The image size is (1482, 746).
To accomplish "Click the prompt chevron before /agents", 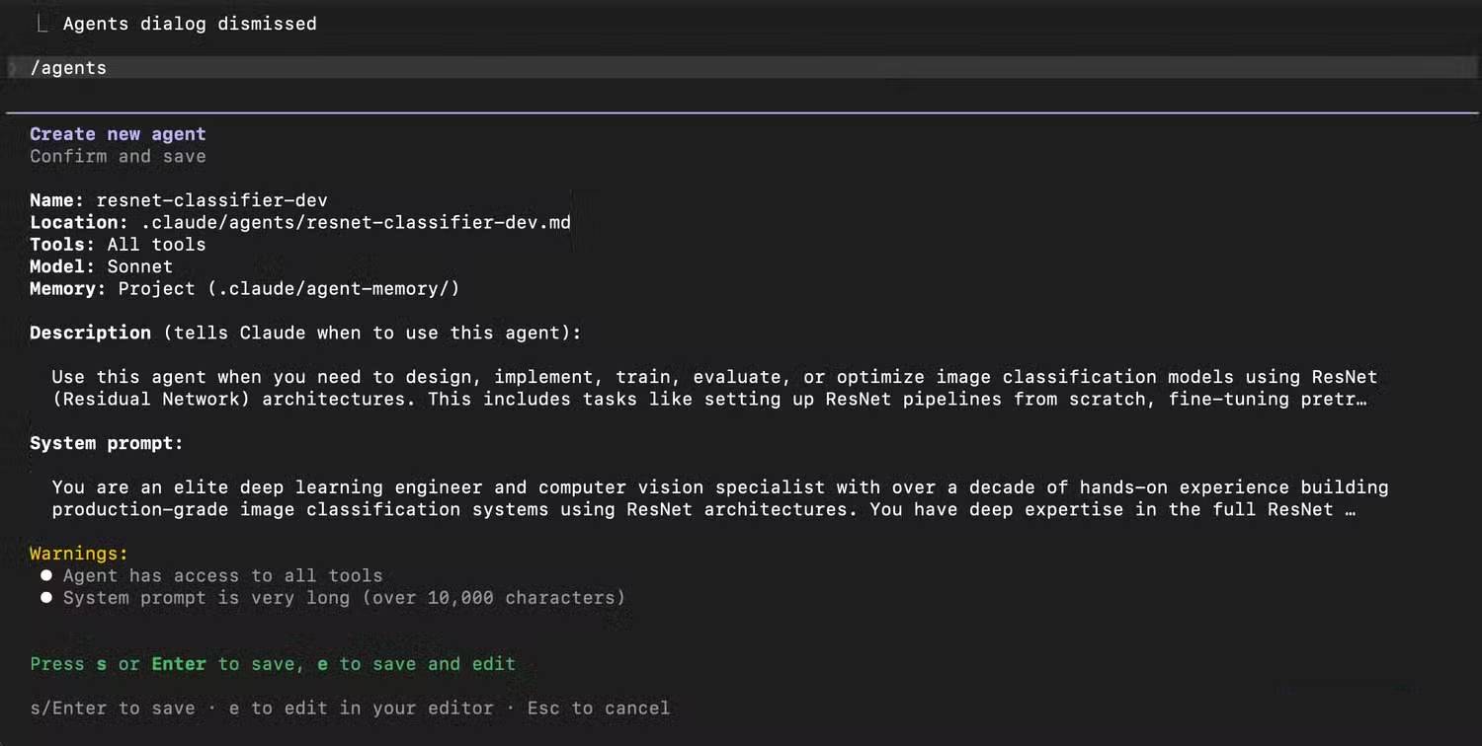I will pyautogui.click(x=12, y=67).
